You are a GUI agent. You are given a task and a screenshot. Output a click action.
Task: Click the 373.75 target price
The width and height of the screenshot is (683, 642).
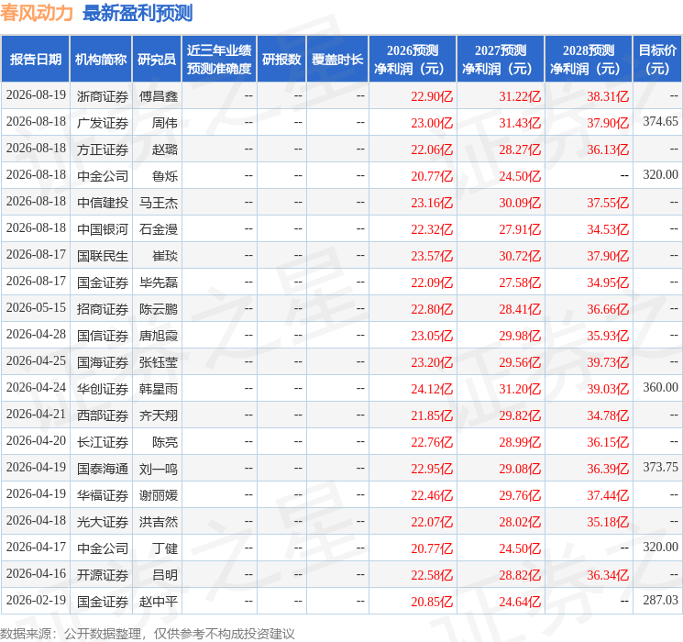[x=660, y=467]
